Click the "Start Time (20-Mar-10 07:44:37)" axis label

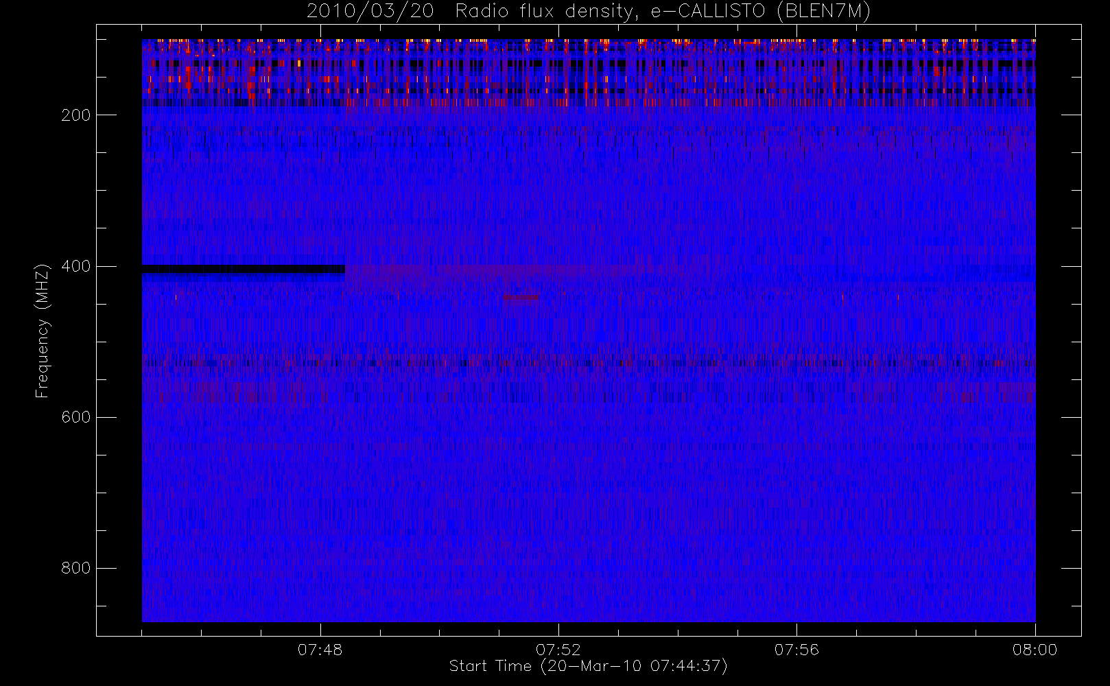pos(588,666)
